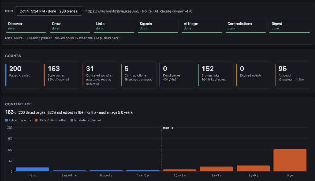Screen dimensions: 315x181
Task: Click the 'RUN' label
Action: tap(9, 11)
